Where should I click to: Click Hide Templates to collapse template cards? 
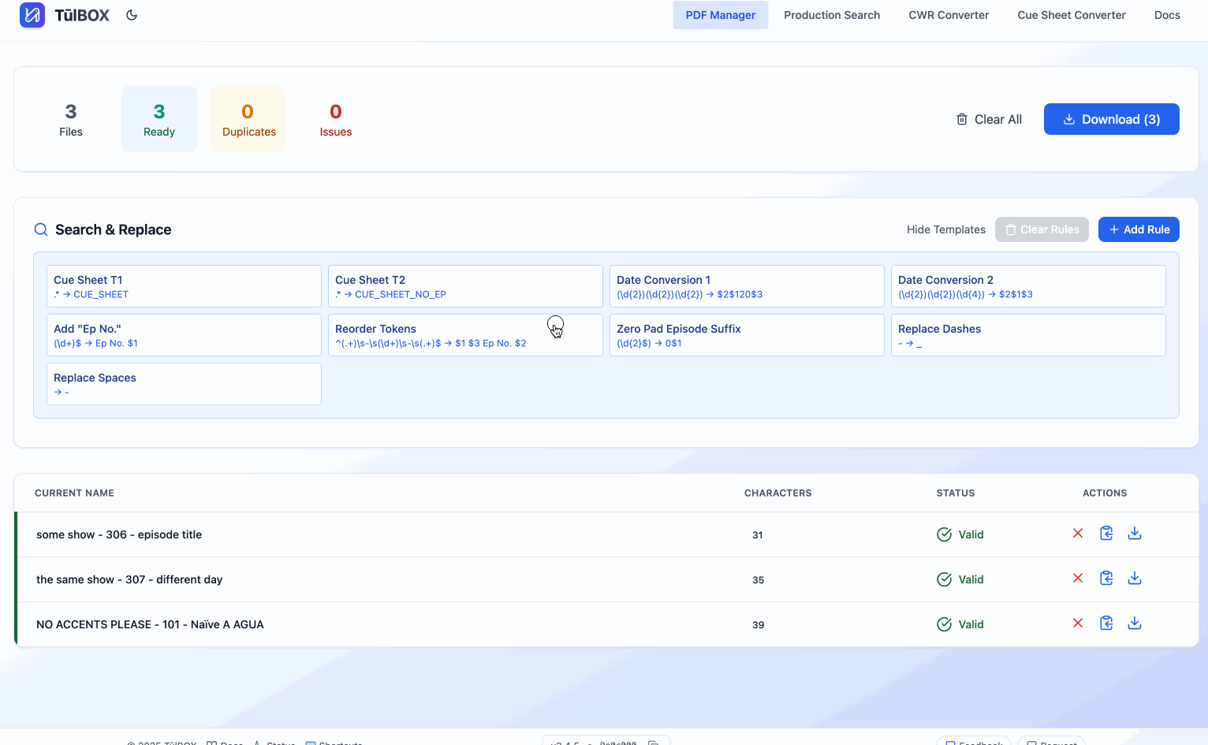click(945, 229)
